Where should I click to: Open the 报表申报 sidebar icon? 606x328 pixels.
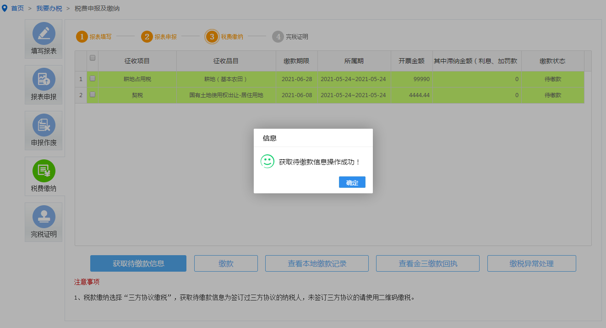[x=44, y=79]
